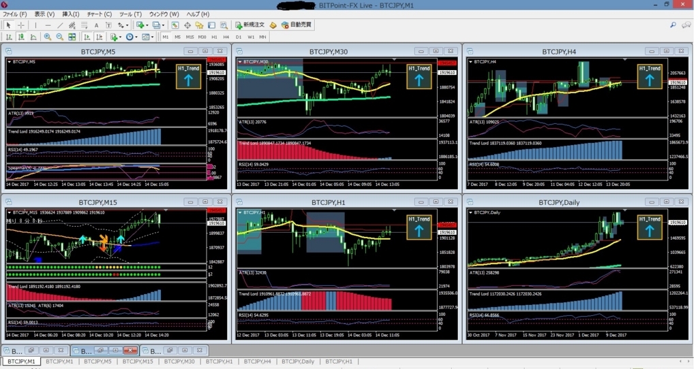Toggle chart auto scroll

pos(87,37)
